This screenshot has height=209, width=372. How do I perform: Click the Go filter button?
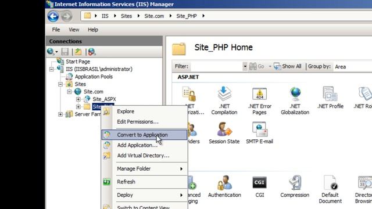(x=256, y=66)
